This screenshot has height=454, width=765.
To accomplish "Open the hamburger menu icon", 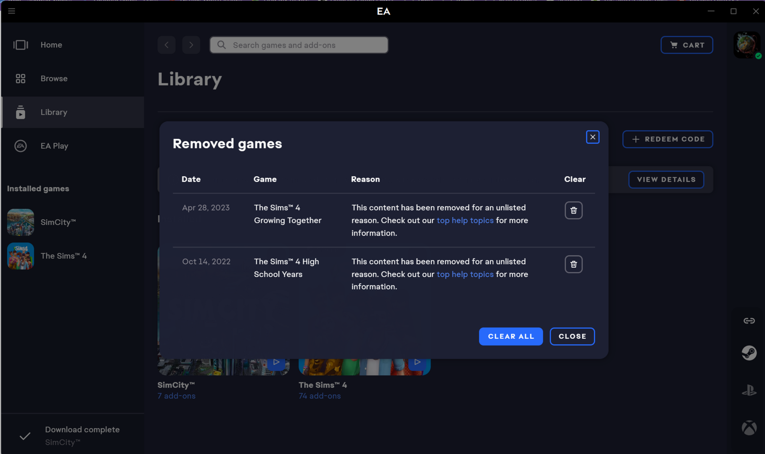I will coord(12,11).
